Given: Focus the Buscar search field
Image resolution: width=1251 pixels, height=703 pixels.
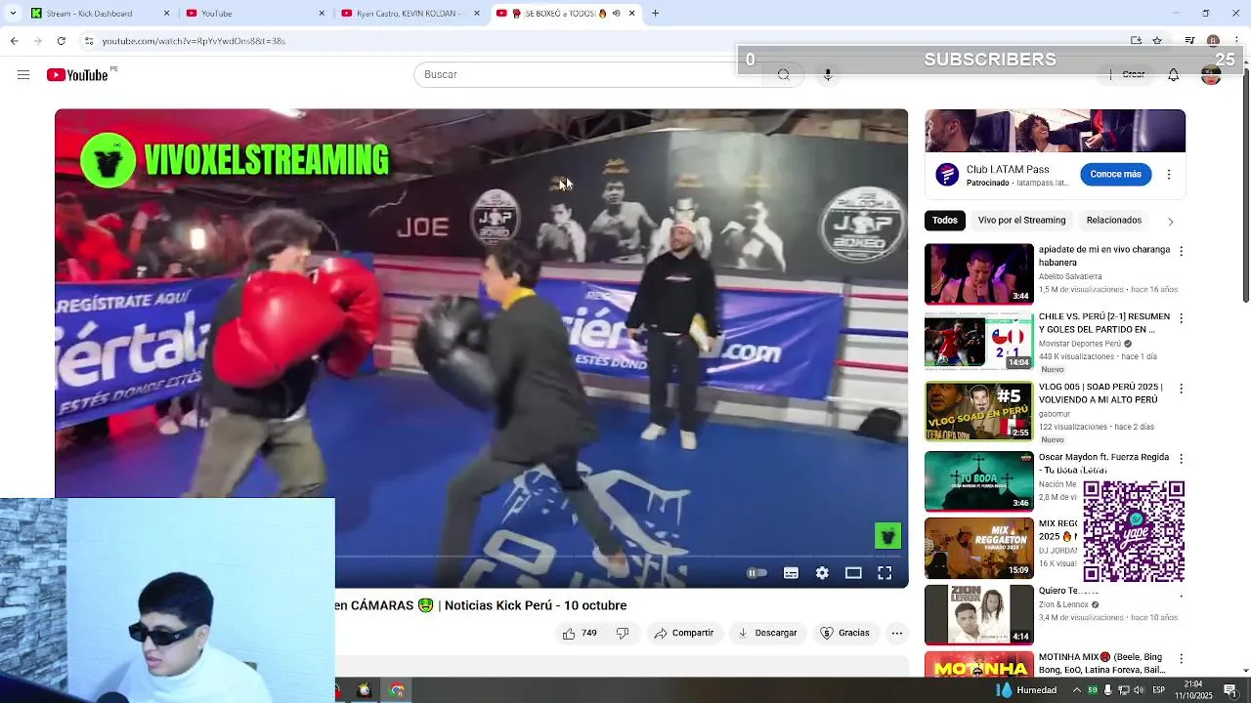Looking at the screenshot, I should click(586, 75).
